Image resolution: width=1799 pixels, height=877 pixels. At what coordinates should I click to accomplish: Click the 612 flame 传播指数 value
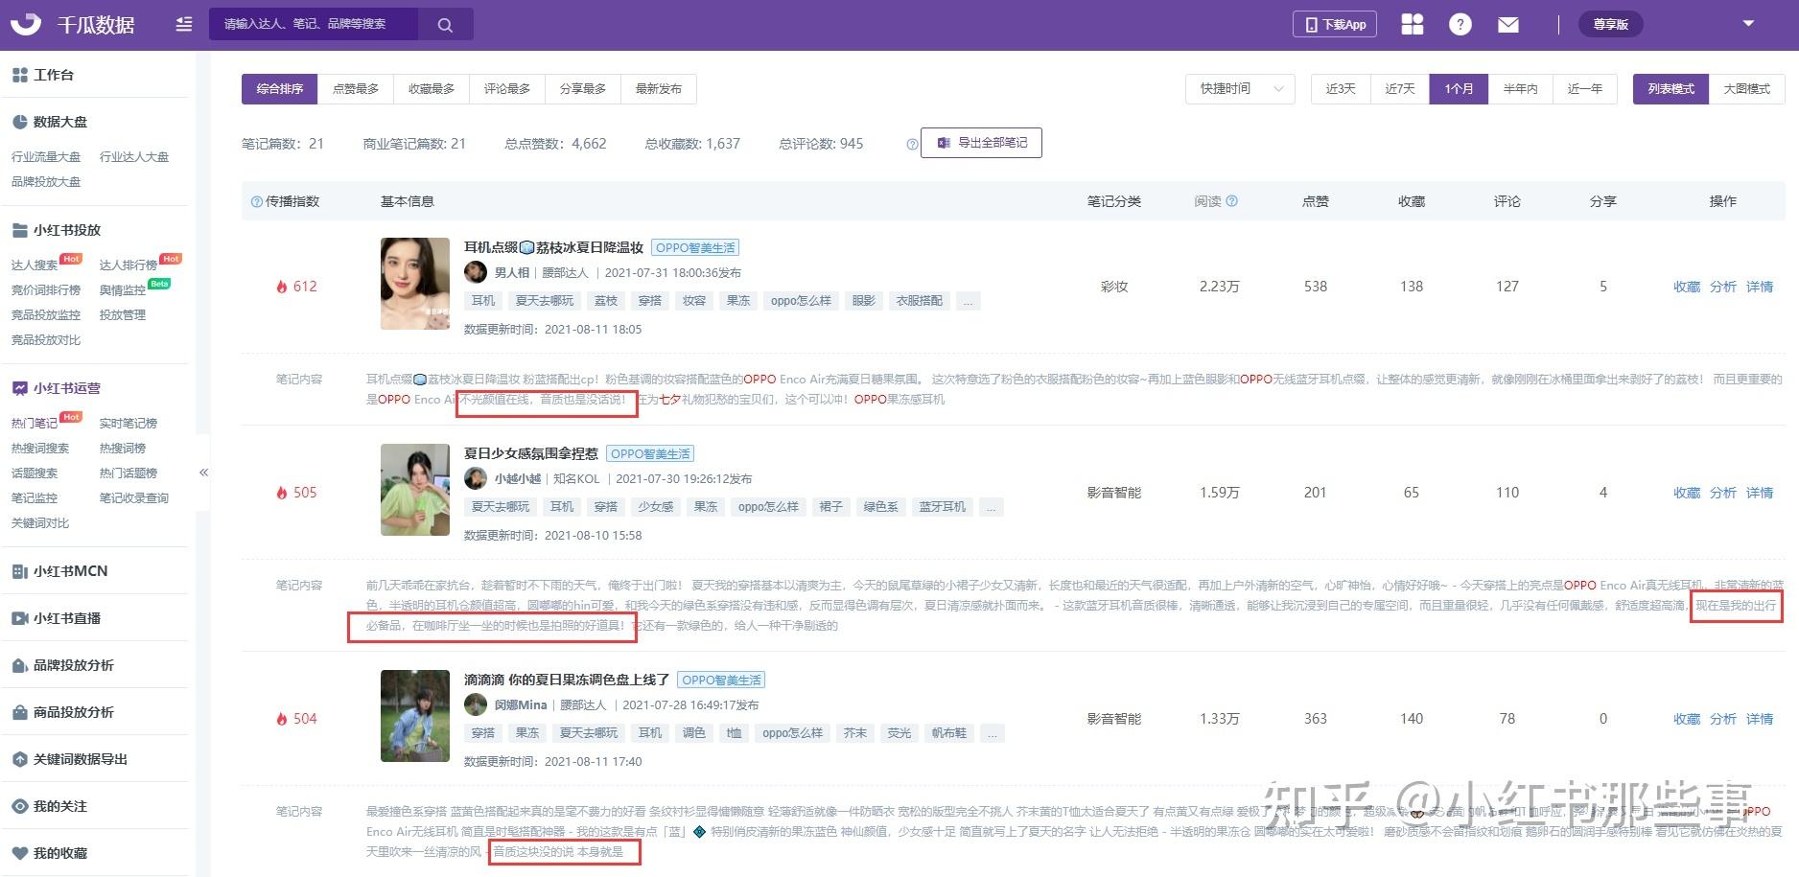pos(296,287)
